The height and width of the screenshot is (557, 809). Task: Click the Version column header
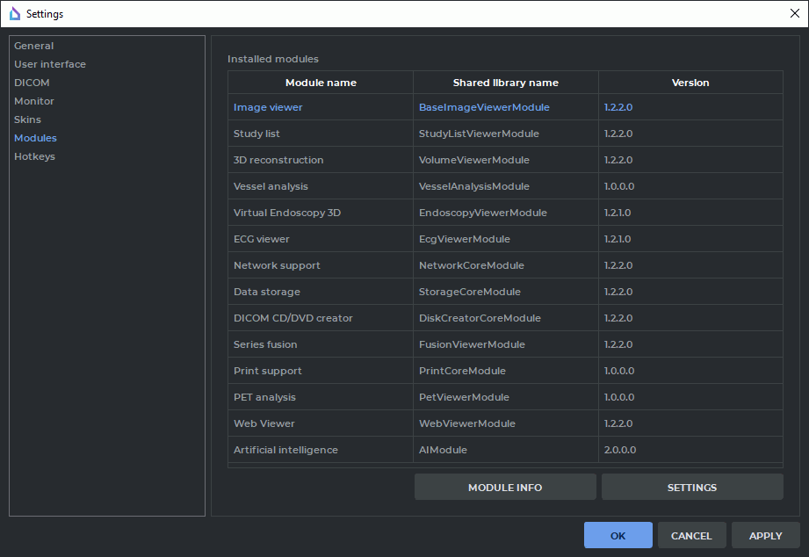[690, 83]
